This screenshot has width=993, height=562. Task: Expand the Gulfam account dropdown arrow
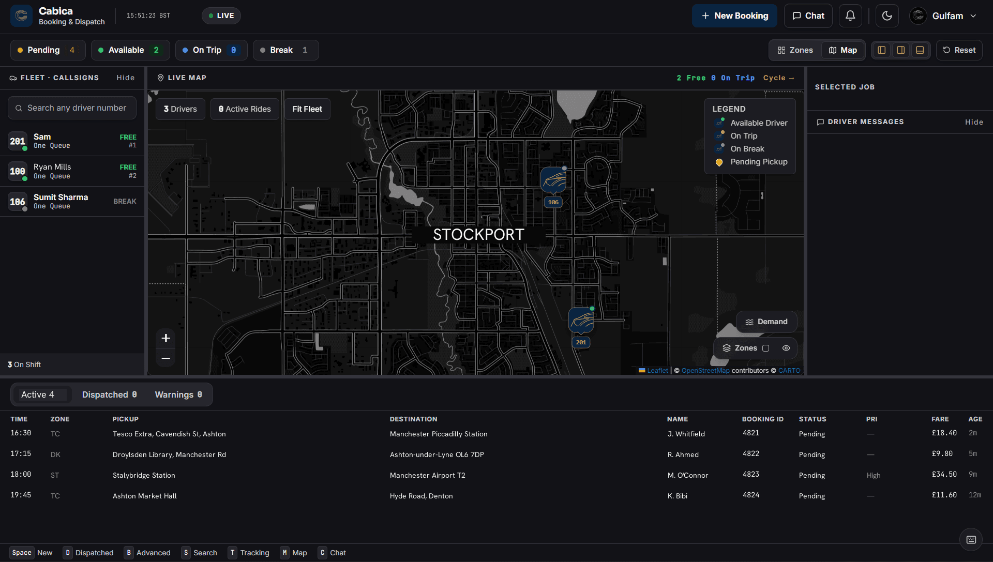point(973,16)
